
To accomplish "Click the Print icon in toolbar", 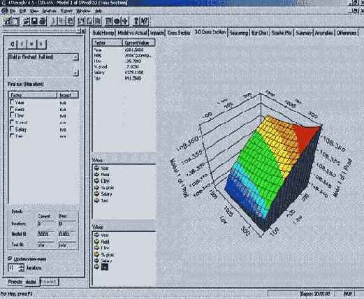I will (43, 21).
